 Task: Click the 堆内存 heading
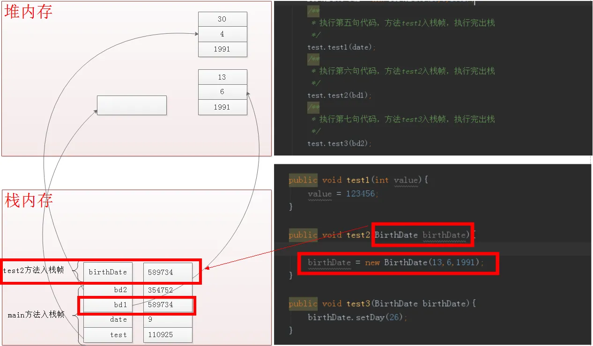29,12
